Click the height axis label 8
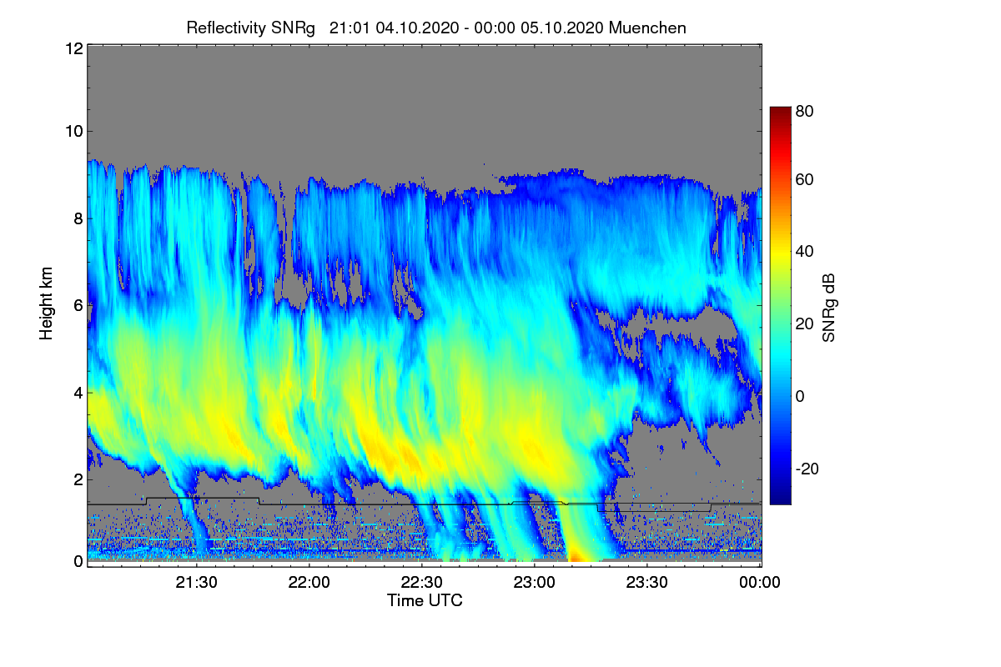The width and height of the screenshot is (1001, 667). point(78,218)
